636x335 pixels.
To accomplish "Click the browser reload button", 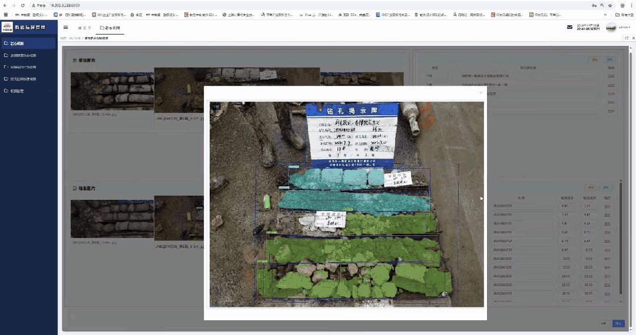I will pos(23,5).
